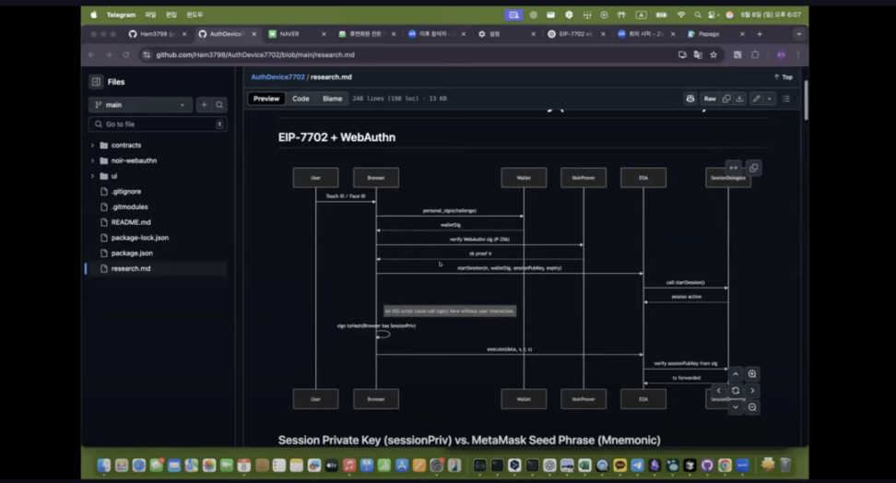Screen dimensions: 896x483
Task: Zoom out of the diagram
Action: (x=752, y=407)
